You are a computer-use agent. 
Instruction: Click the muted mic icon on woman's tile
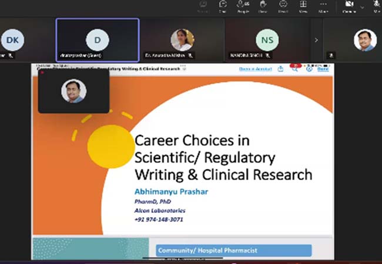(x=190, y=56)
